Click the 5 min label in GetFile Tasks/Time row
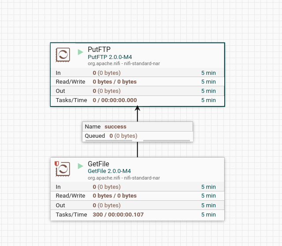Image resolution: width=282 pixels, height=246 pixels. point(208,215)
